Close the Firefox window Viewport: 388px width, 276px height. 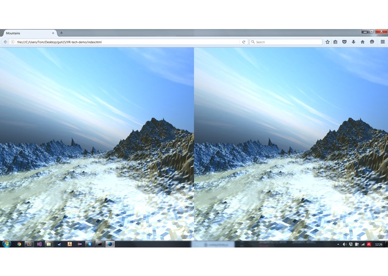click(381, 31)
